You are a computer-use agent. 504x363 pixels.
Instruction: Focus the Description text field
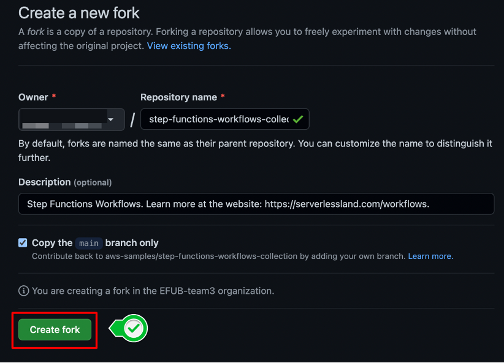(256, 204)
